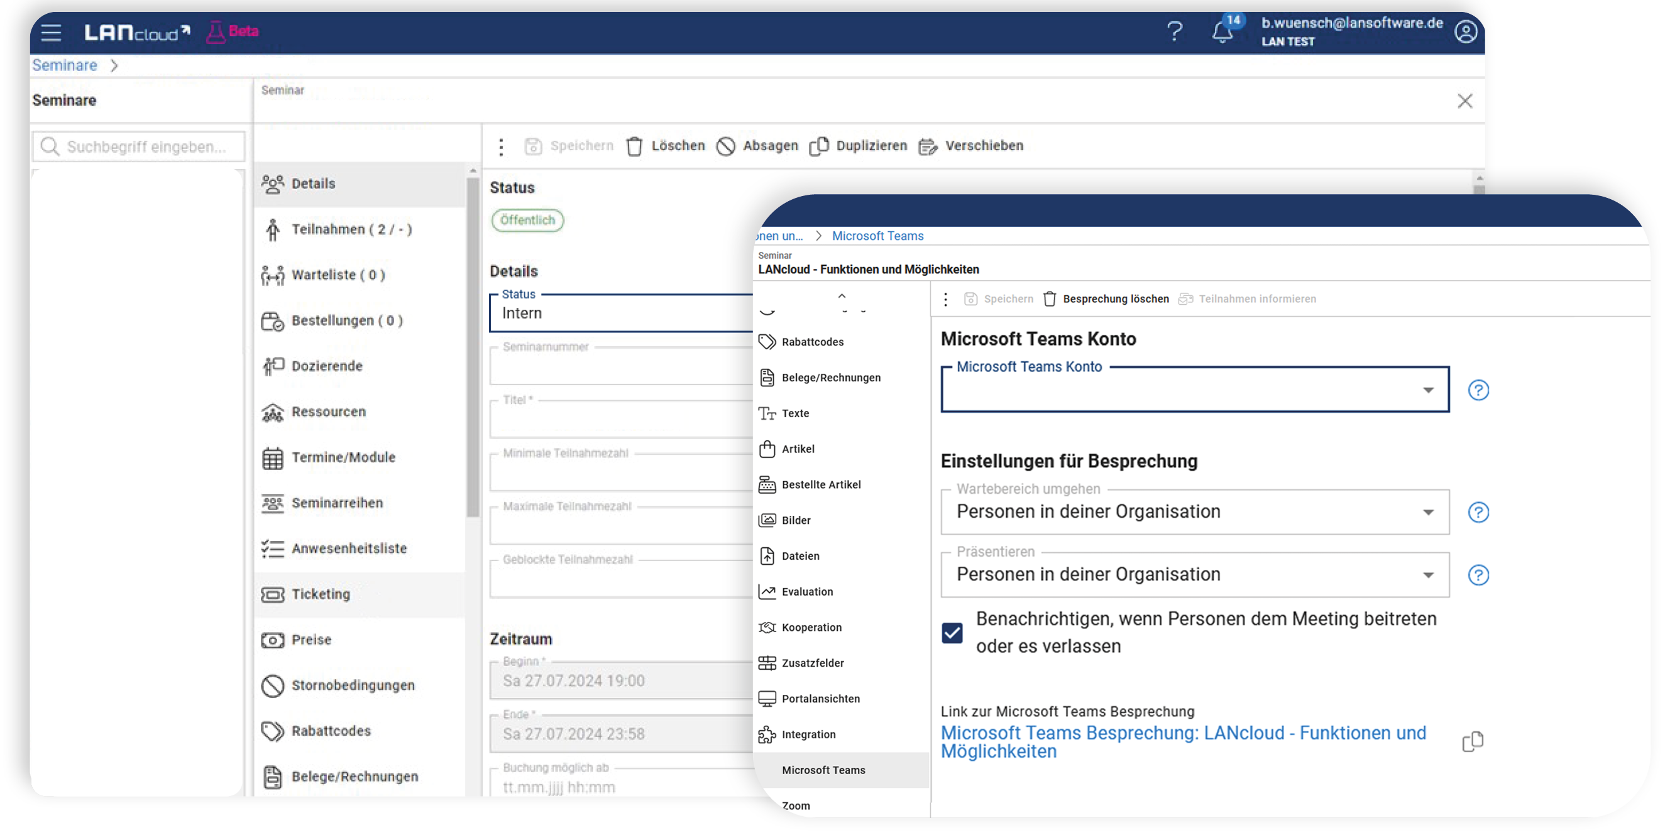The image size is (1670, 835).
Task: Open Seminarreihen menu item
Action: 360,503
